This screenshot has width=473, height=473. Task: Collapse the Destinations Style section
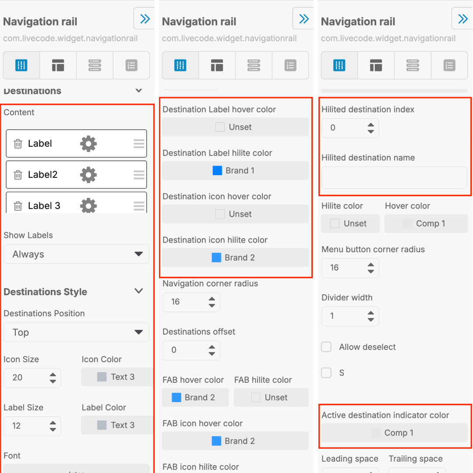(x=139, y=291)
